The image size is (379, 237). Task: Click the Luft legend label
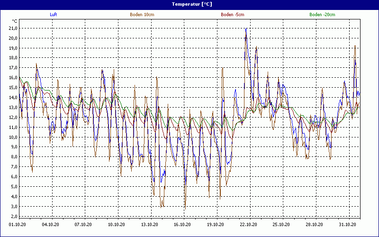point(54,15)
